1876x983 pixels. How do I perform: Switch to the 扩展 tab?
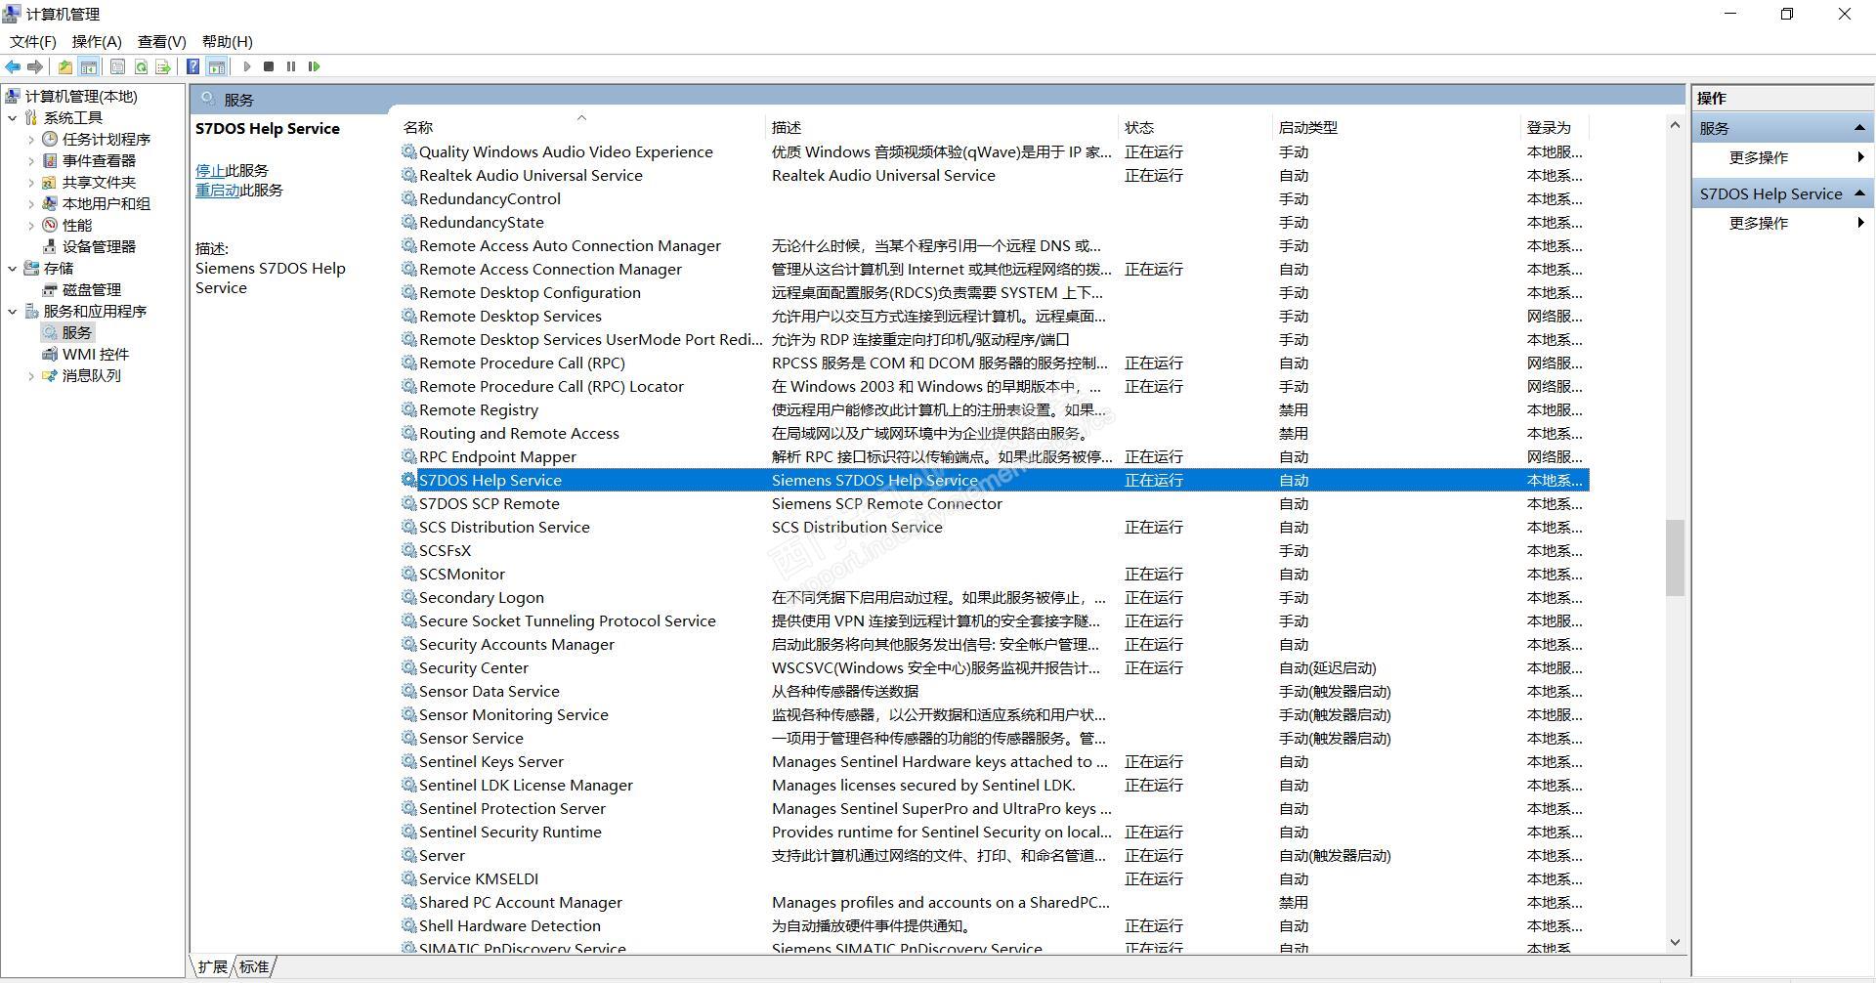pos(213,966)
